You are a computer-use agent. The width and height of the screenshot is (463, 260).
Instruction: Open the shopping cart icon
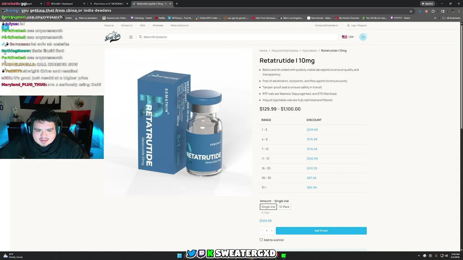click(x=363, y=37)
